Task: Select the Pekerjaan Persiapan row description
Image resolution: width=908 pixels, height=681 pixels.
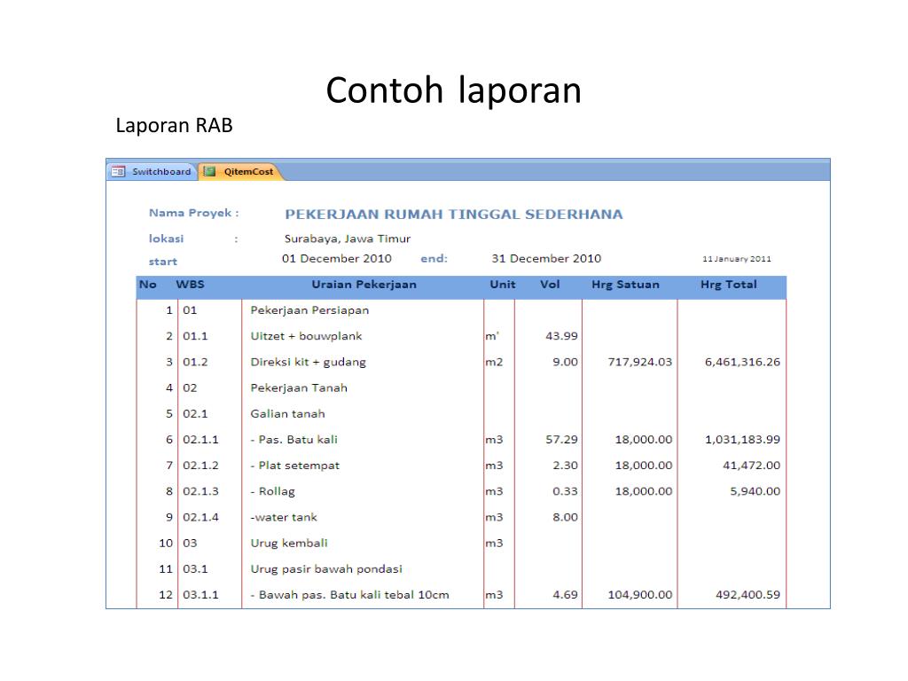Action: [x=309, y=310]
